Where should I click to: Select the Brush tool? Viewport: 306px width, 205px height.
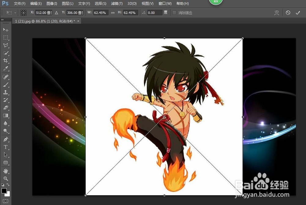point(6,85)
